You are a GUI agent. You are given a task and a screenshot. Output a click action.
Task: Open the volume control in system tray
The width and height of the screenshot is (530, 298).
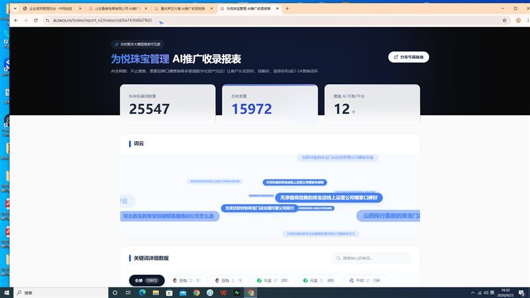[486, 293]
